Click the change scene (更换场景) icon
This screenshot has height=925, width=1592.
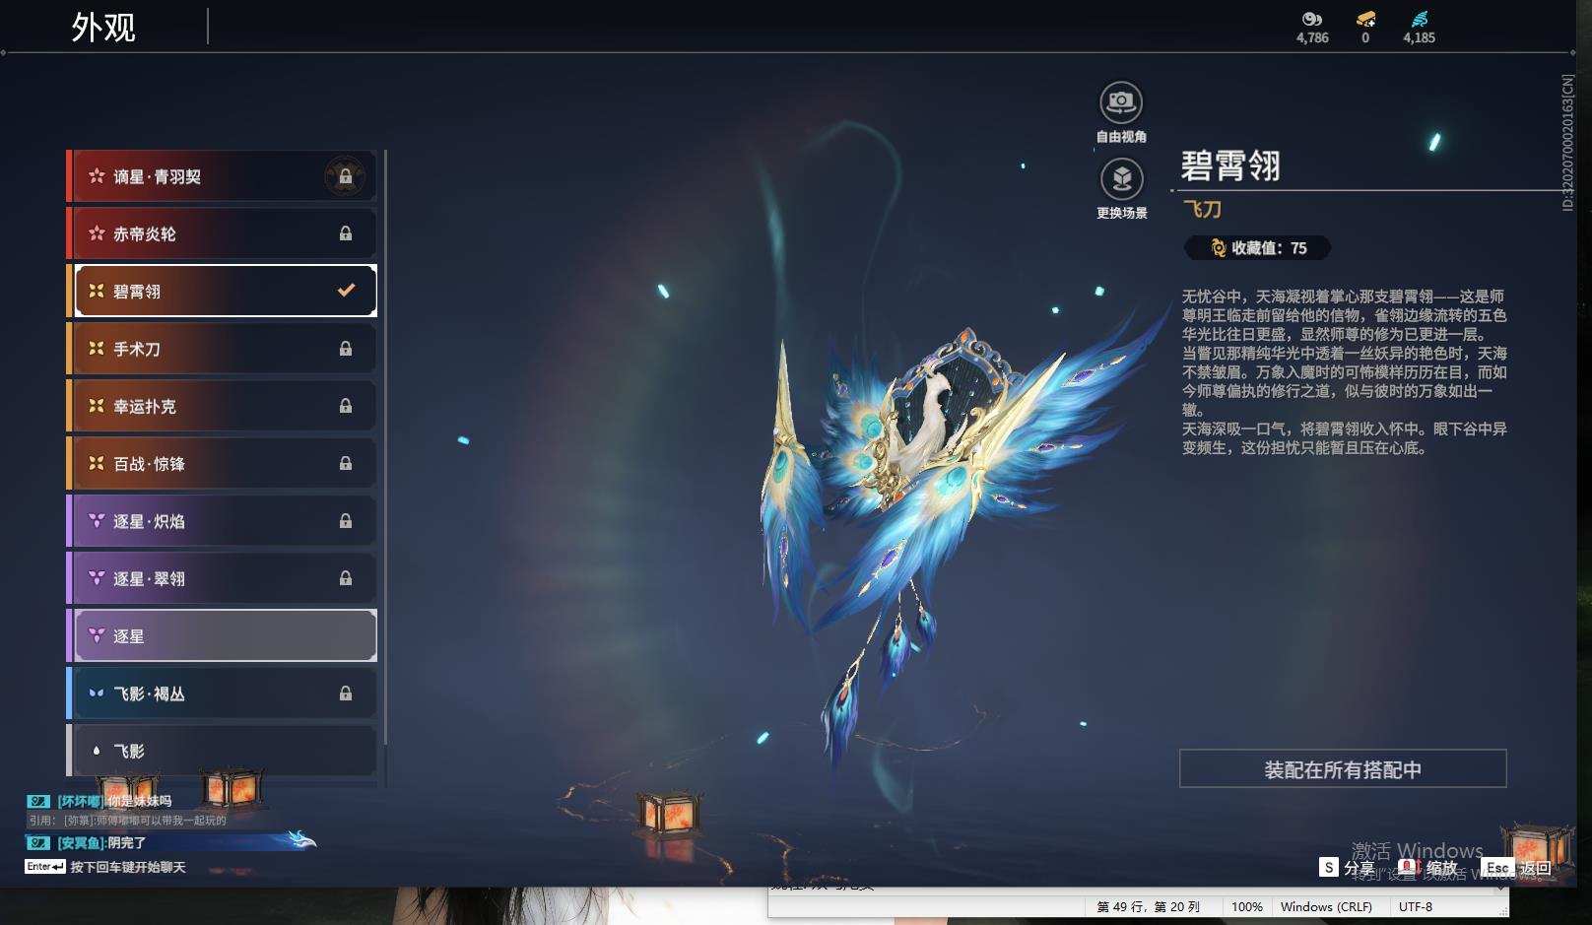(x=1121, y=179)
